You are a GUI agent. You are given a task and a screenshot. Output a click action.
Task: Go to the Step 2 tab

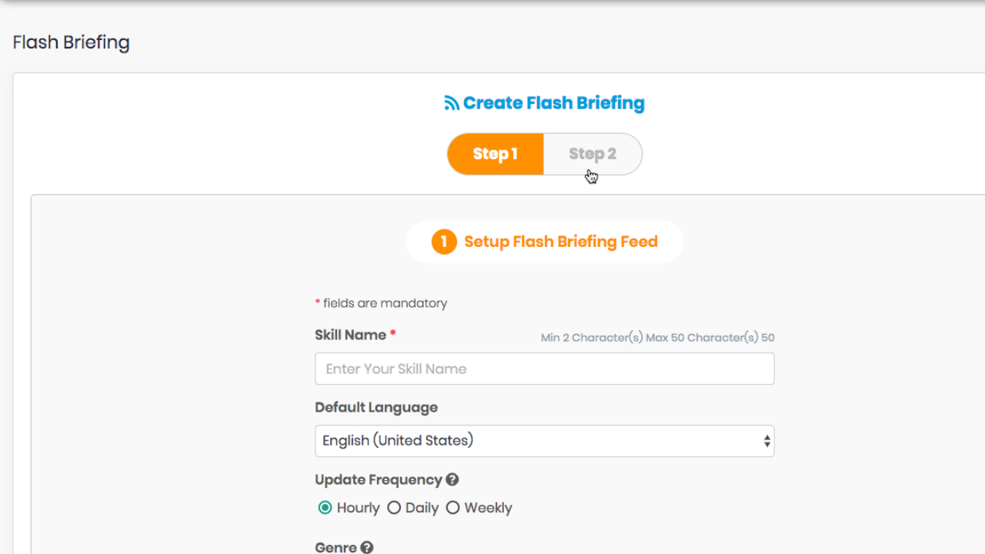click(x=593, y=154)
